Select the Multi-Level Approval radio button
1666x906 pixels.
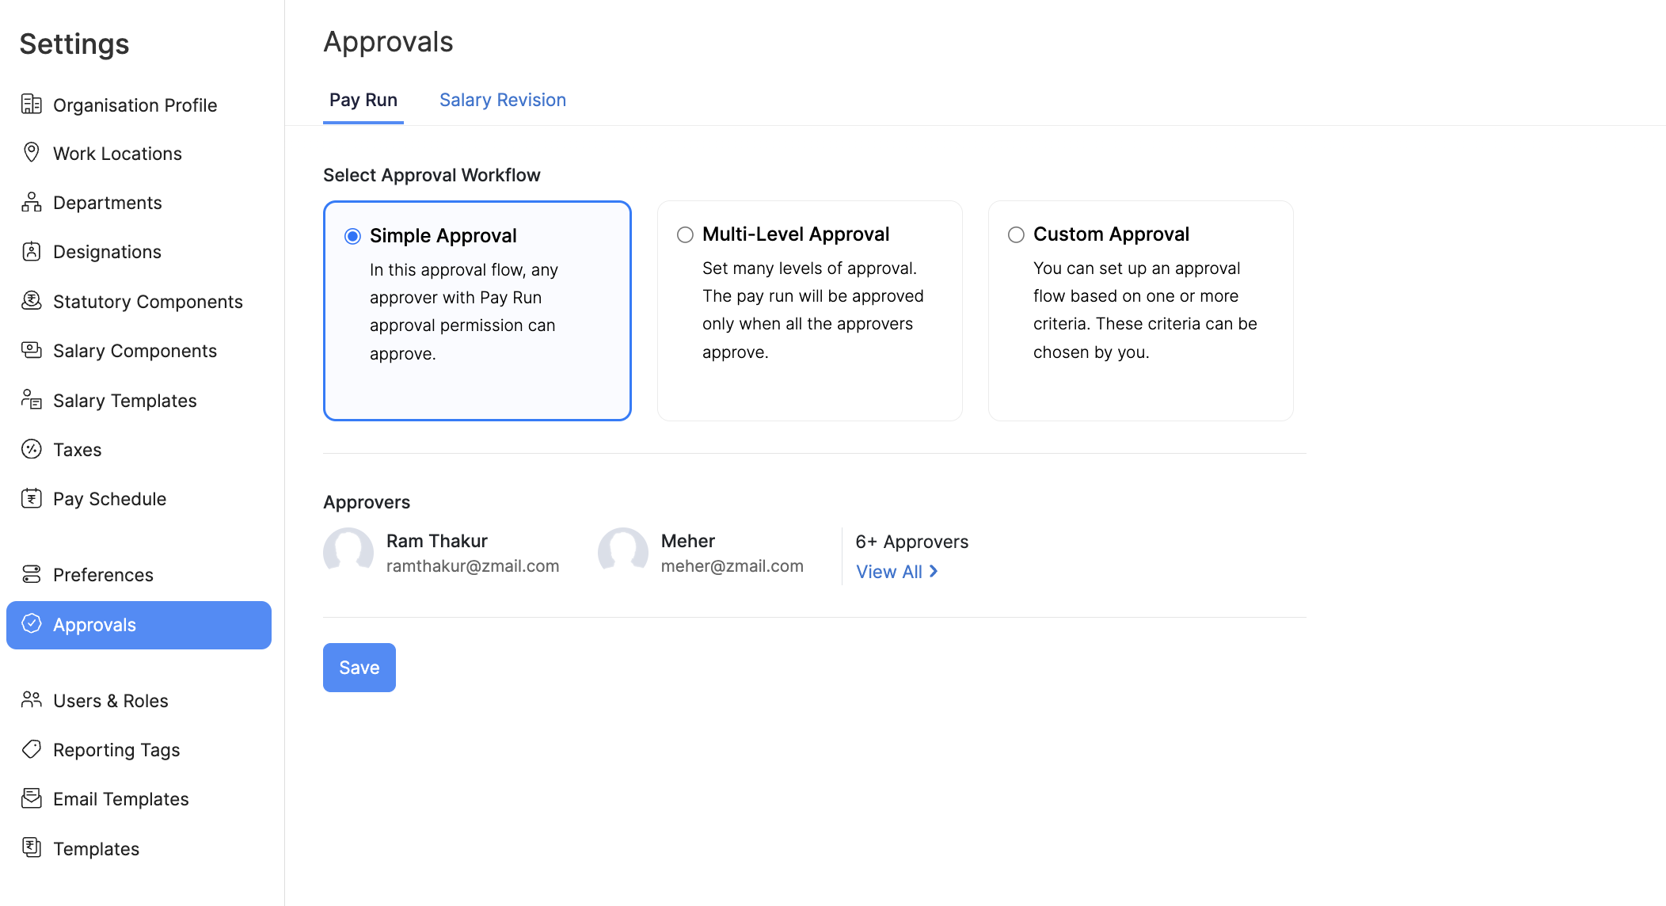tap(684, 234)
